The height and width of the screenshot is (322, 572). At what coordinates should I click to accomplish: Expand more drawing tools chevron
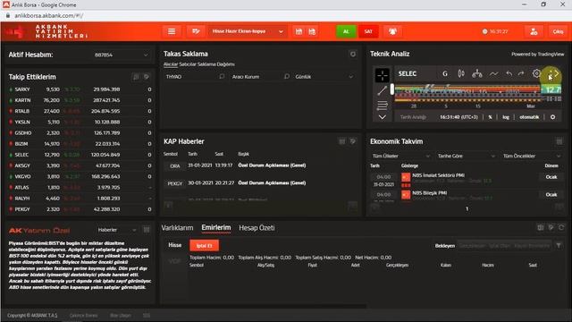tap(383, 117)
